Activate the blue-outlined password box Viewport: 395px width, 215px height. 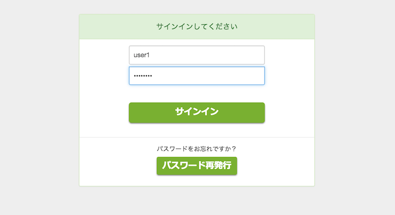tap(197, 76)
